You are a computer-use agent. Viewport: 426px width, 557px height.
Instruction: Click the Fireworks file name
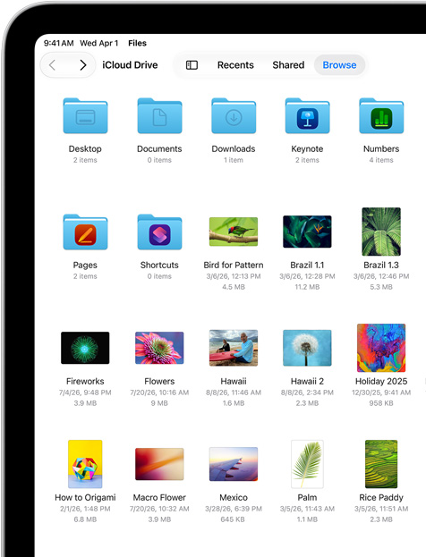pos(85,381)
